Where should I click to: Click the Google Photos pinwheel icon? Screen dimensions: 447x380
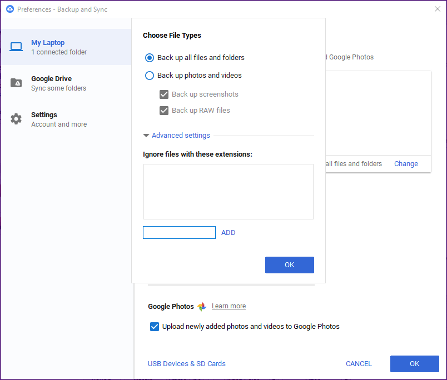pos(202,307)
